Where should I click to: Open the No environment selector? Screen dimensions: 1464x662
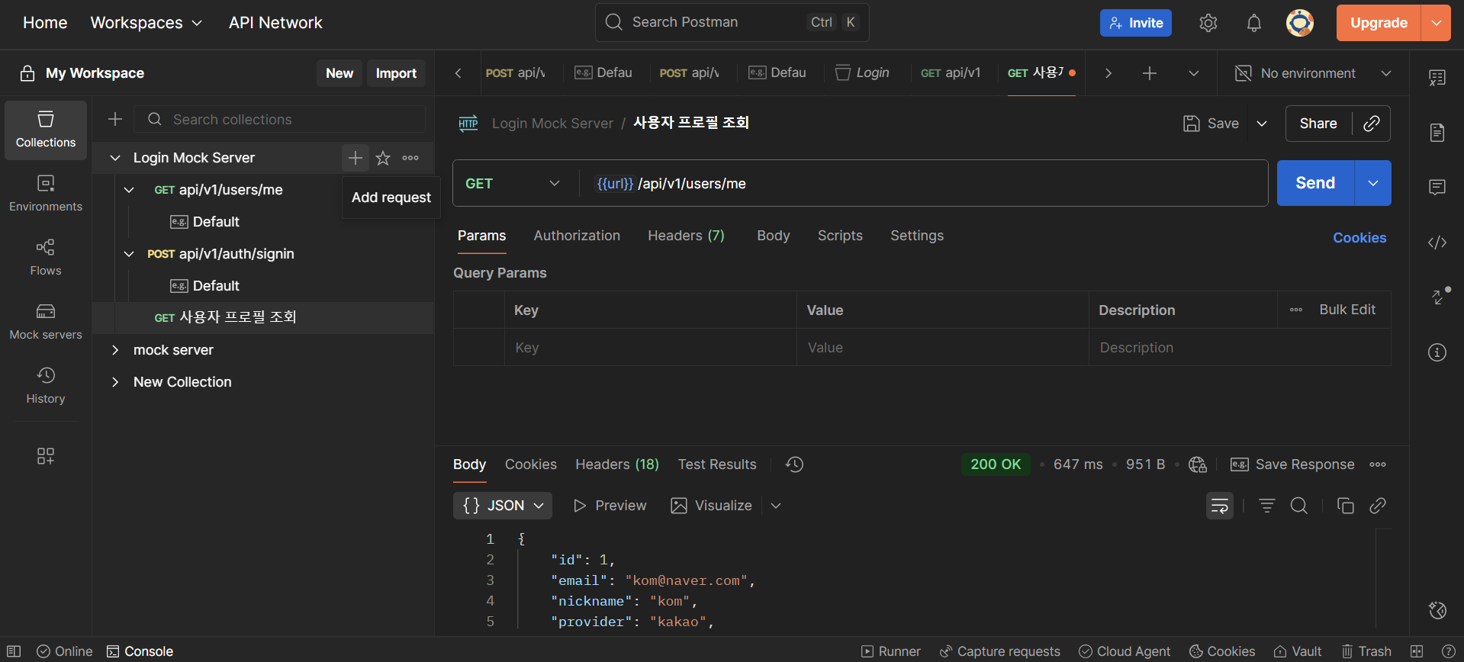(x=1312, y=73)
